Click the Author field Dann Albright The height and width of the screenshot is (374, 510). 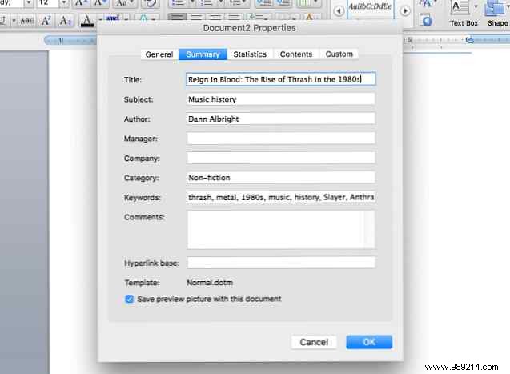pos(281,119)
